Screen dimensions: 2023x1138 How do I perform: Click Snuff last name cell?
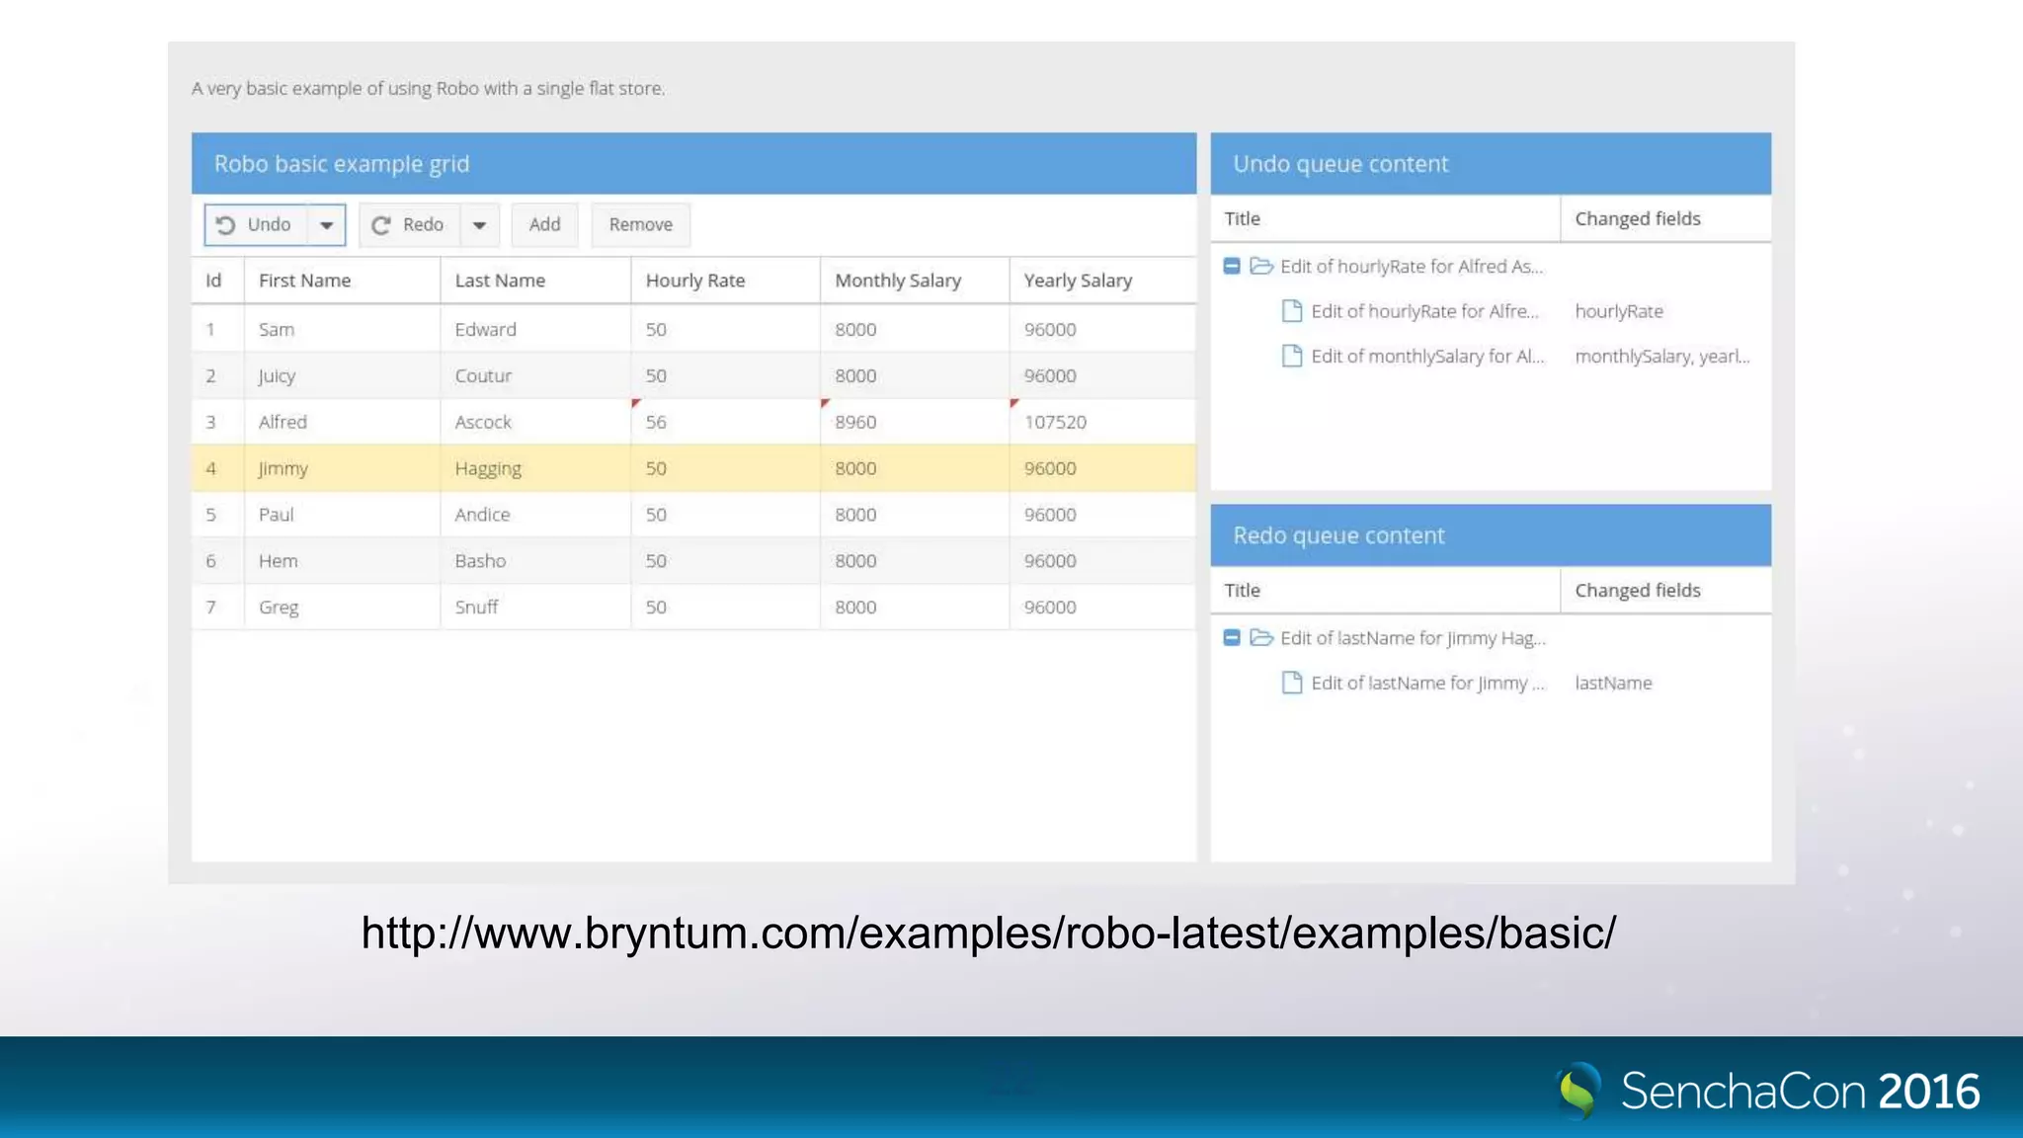coord(535,608)
